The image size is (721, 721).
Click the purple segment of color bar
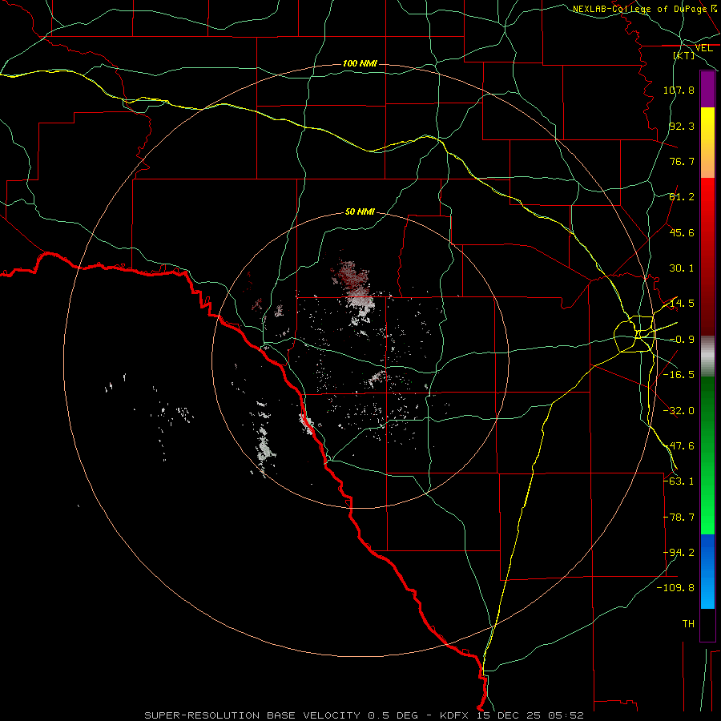707,89
